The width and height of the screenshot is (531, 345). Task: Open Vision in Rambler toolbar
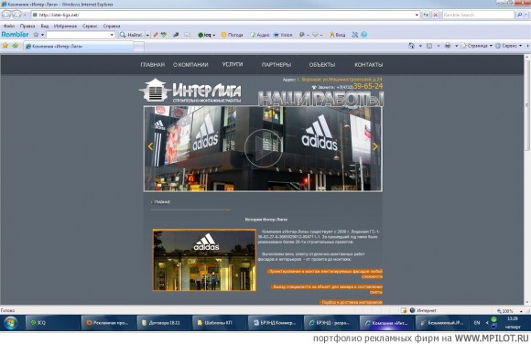coord(283,35)
